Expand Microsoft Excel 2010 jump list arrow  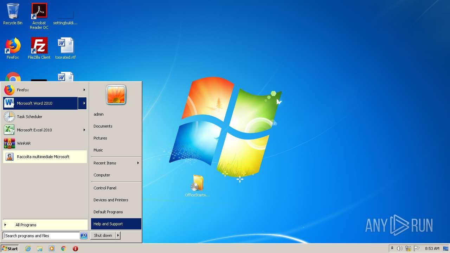point(84,130)
